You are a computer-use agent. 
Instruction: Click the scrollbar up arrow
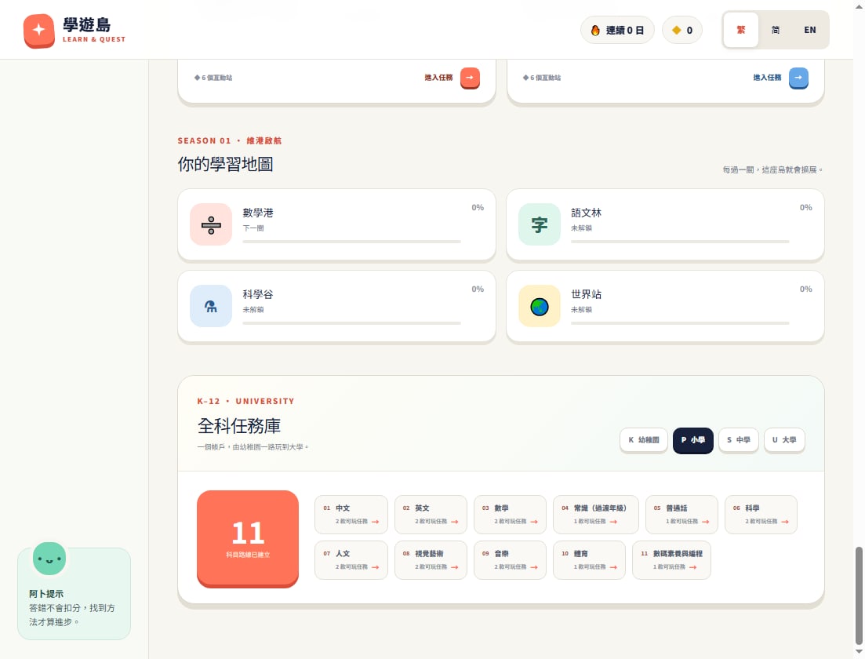point(859,5)
